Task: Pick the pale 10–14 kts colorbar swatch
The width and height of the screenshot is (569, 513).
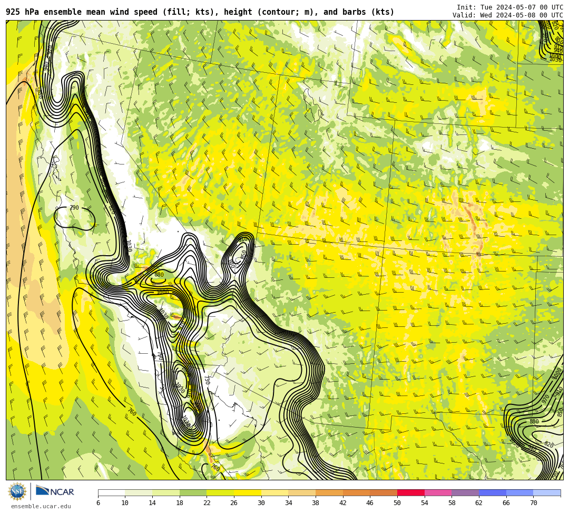Action: 139,492
